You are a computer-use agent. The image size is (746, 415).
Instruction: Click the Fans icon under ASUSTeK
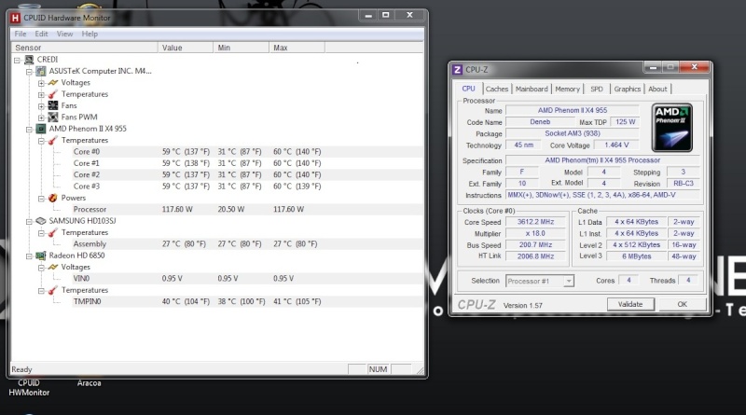tap(53, 105)
